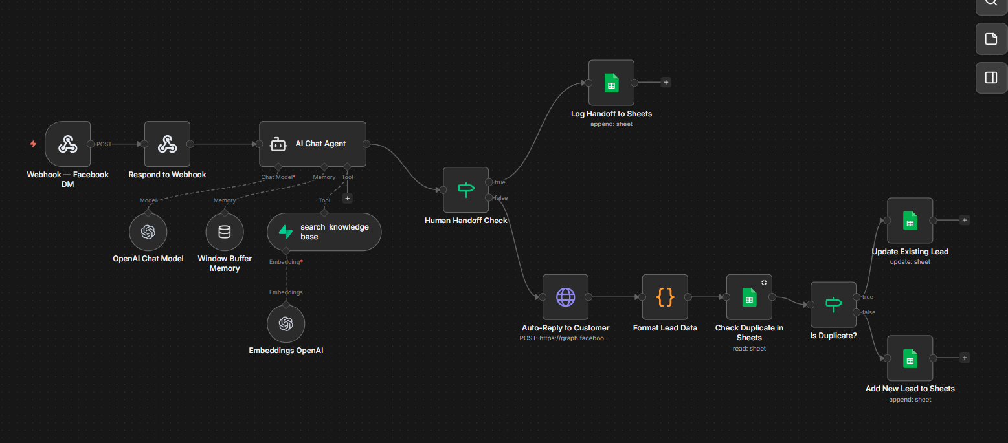Click the 'read: sheet' subtitle
Image resolution: width=1008 pixels, height=443 pixels.
[x=749, y=348]
